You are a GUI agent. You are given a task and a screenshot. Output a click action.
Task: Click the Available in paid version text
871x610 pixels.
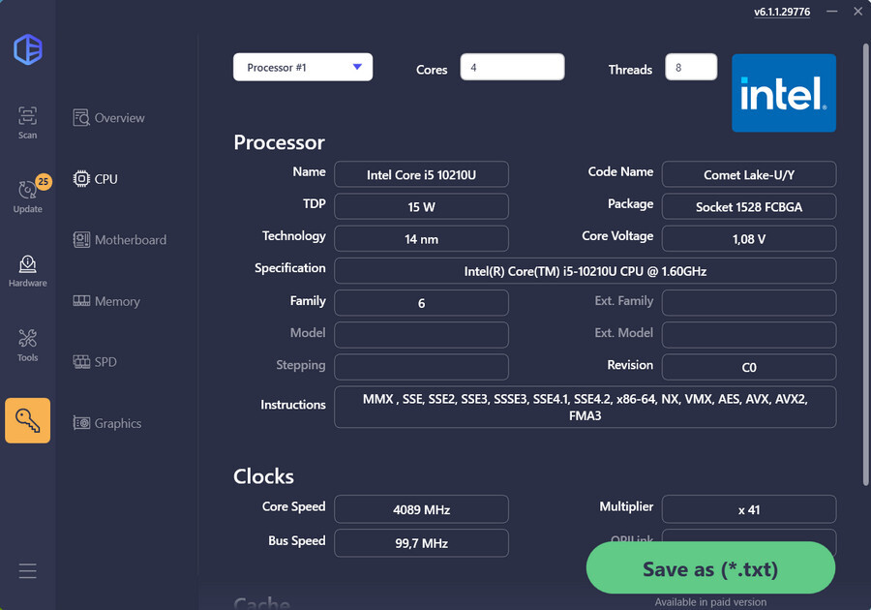[x=710, y=602]
